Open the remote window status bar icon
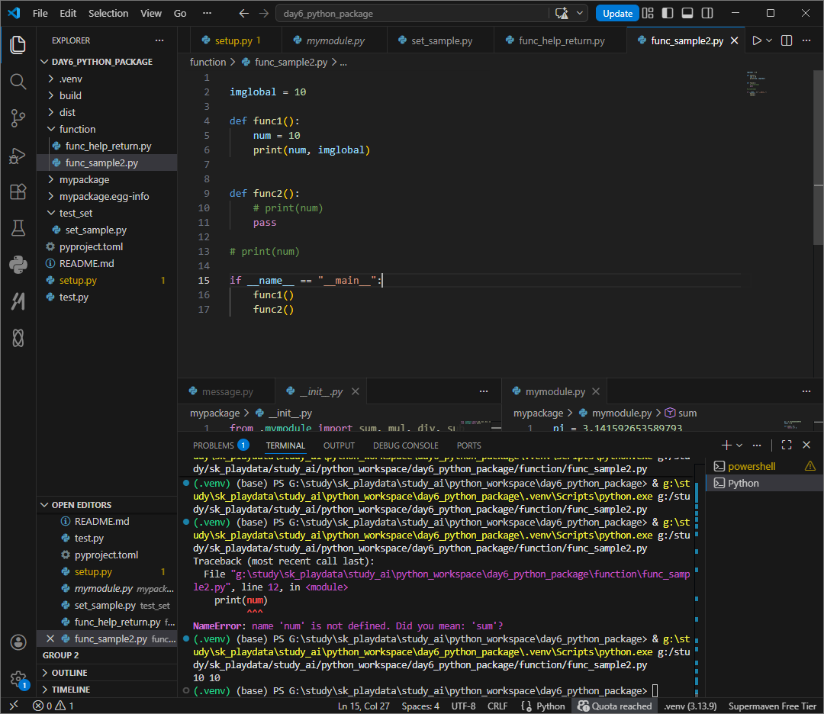Image resolution: width=824 pixels, height=714 pixels. (14, 706)
